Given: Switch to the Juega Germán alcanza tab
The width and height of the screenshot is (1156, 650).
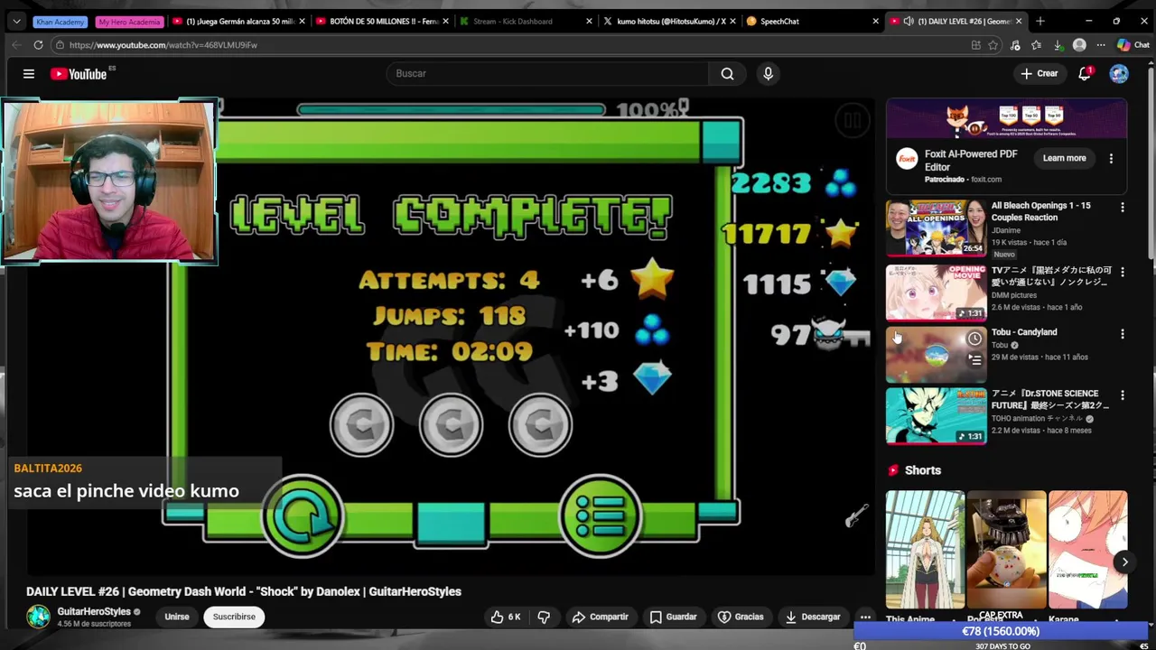Looking at the screenshot, I should pos(238,21).
